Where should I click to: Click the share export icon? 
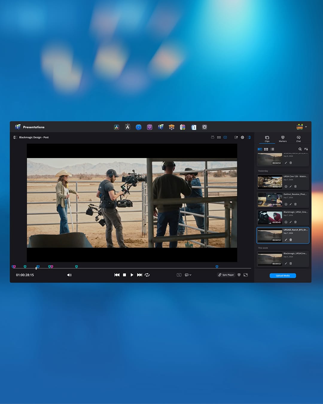pos(236,137)
